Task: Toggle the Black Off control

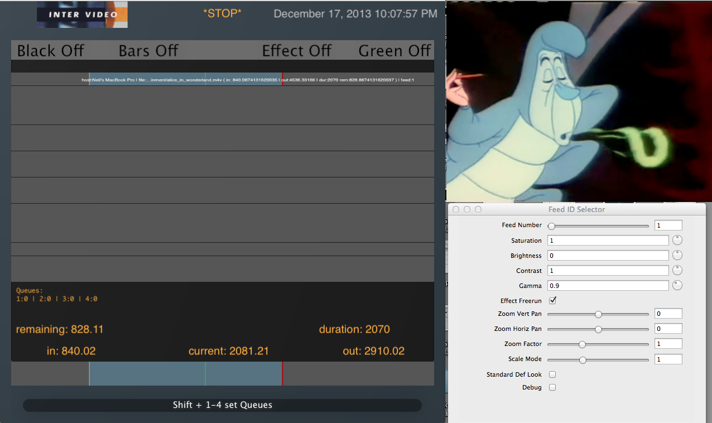Action: point(51,51)
